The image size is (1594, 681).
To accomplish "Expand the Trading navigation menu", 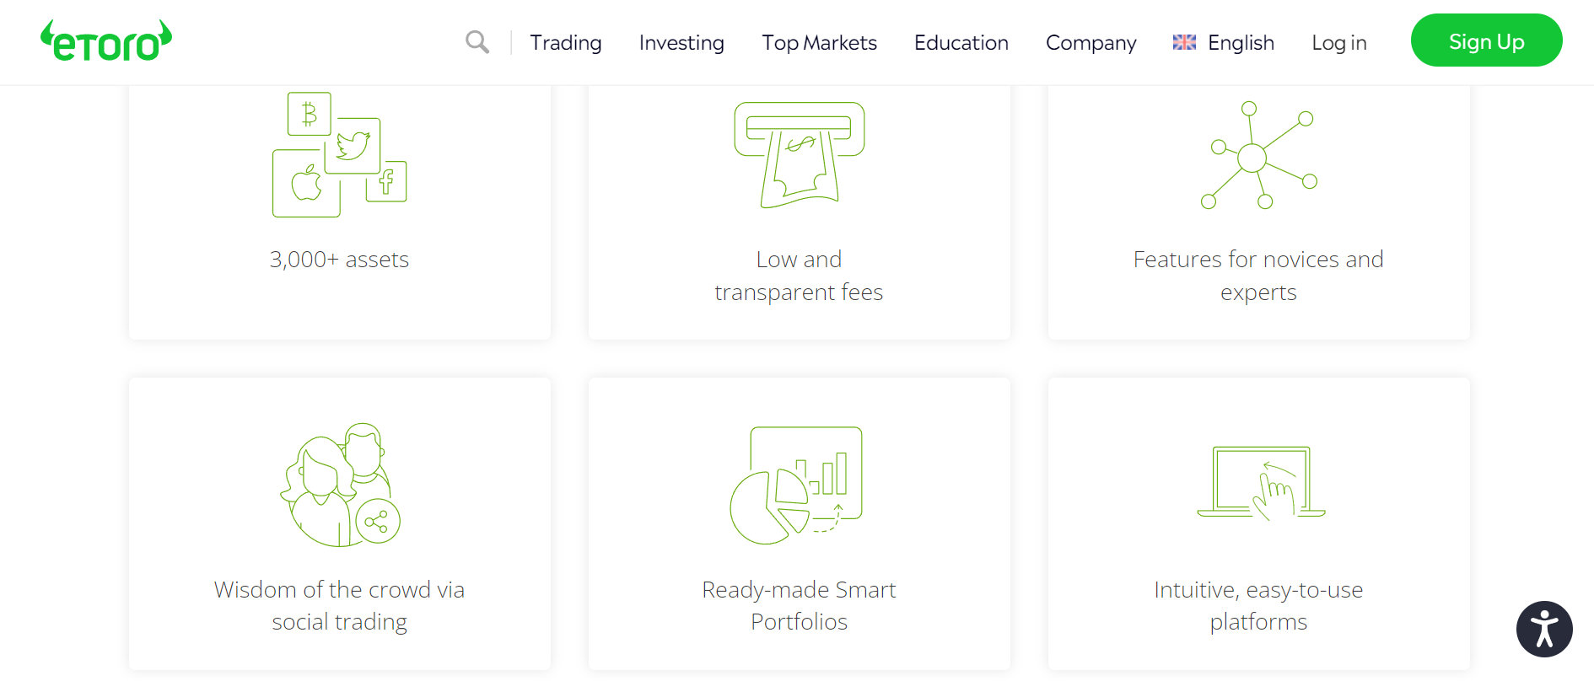I will (x=566, y=42).
